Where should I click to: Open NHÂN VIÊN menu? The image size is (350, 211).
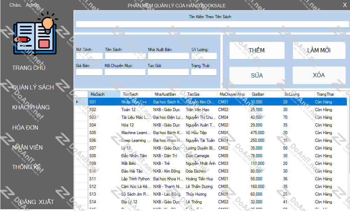click(27, 147)
